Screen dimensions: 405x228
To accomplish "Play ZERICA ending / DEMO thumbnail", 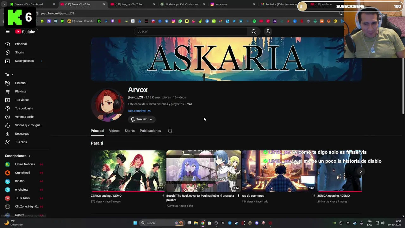I will pyautogui.click(x=128, y=171).
